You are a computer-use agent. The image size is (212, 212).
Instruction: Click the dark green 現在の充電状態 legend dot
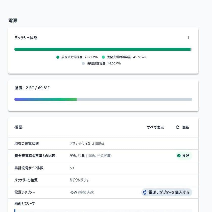pyautogui.click(x=58, y=57)
